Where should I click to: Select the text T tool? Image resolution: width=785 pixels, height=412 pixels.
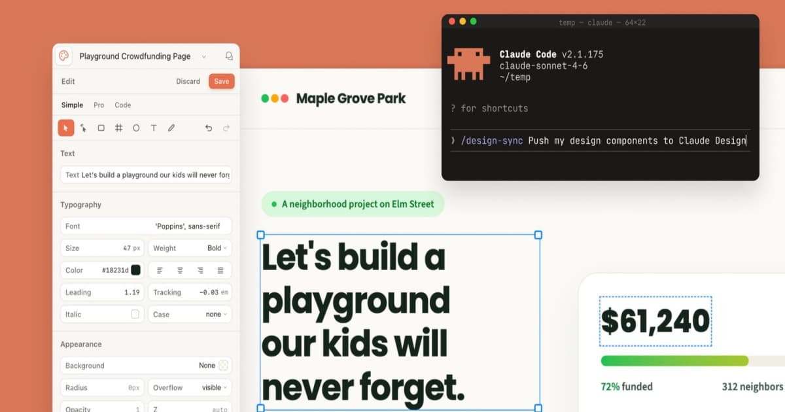(x=154, y=128)
